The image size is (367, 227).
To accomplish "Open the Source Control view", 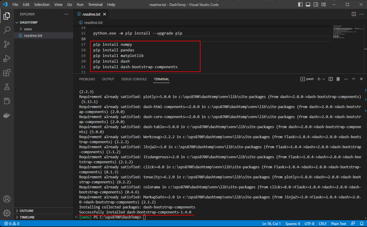I will click(7, 44).
